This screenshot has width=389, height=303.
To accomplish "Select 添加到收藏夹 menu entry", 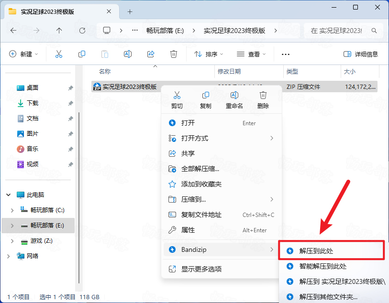I will (222, 184).
